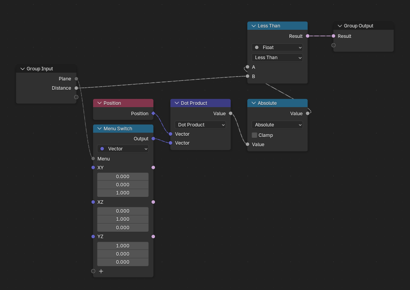Open the Less Than operation dropdown

[277, 58]
